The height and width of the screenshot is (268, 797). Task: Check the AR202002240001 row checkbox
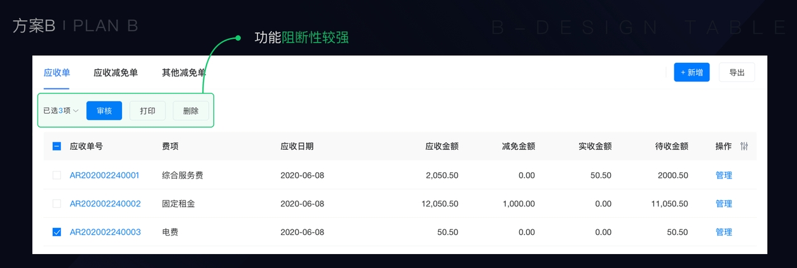click(57, 175)
